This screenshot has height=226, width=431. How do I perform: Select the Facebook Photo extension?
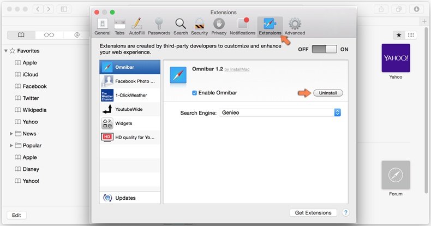pyautogui.click(x=130, y=81)
